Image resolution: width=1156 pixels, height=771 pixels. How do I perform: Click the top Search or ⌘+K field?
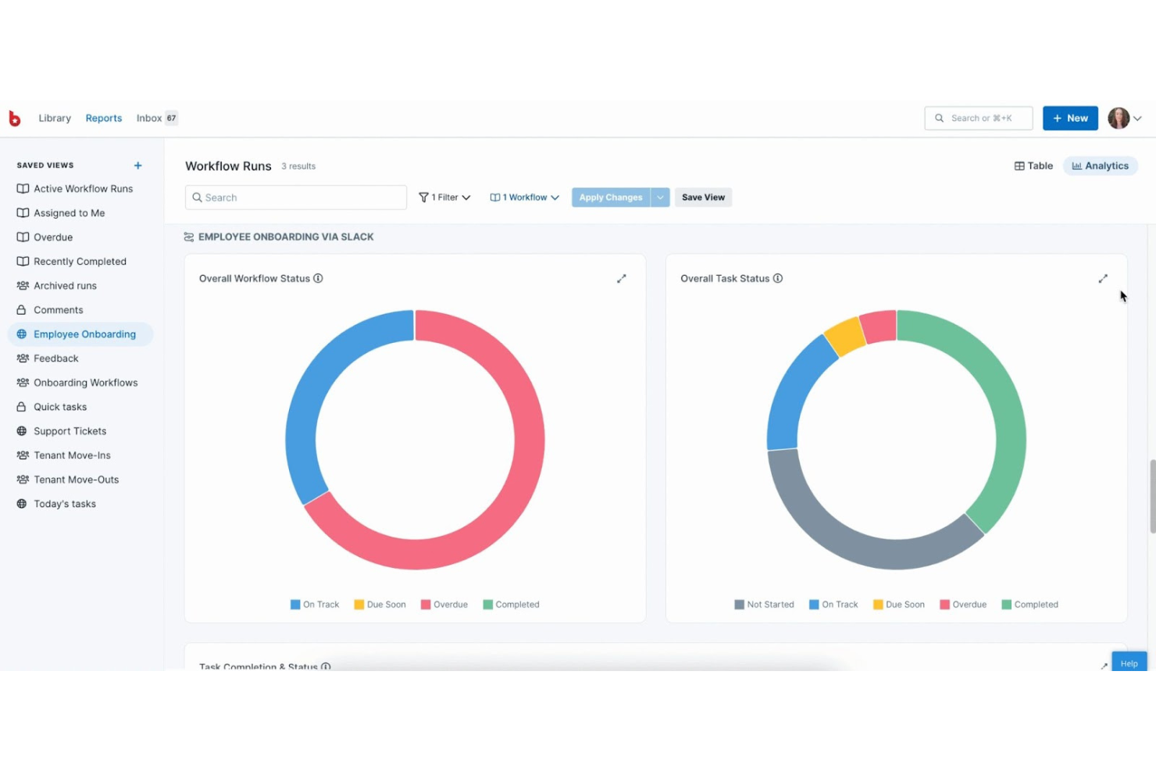[979, 118]
